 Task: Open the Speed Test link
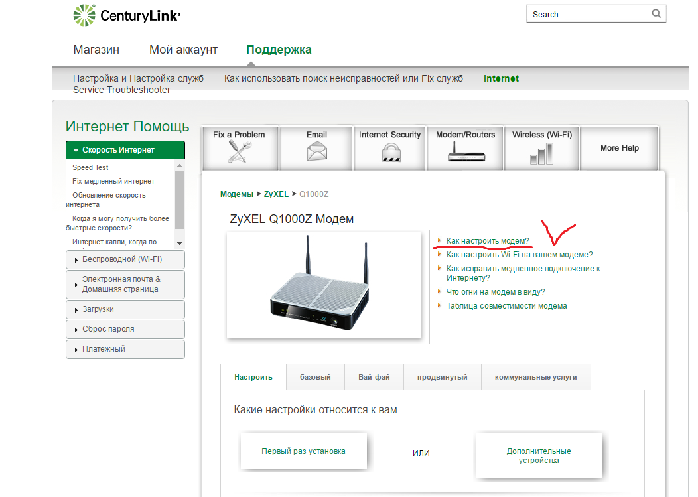point(90,167)
